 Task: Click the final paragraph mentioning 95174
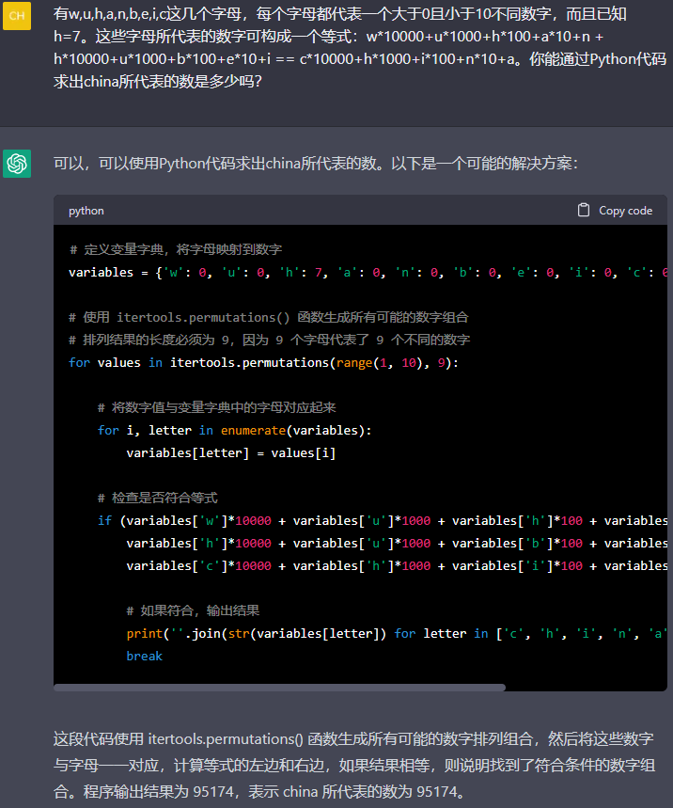(353, 766)
